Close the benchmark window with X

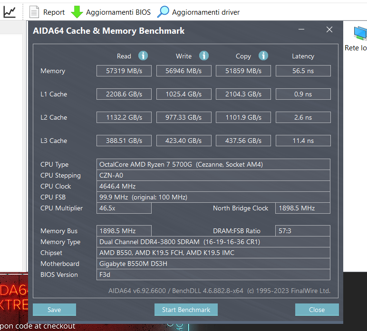(329, 29)
